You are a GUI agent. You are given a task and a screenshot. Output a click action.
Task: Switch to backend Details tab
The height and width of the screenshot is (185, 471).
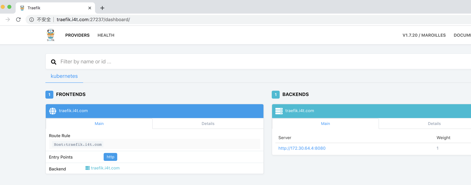coord(434,124)
